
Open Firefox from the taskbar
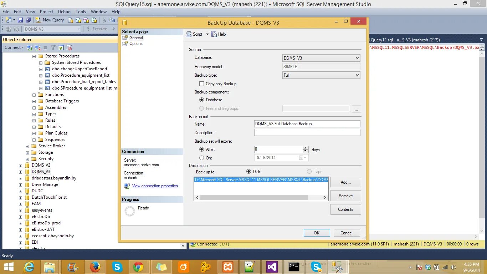pos(95,267)
